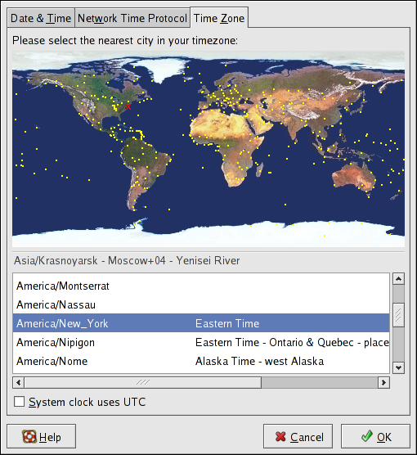Click the red X marker on New York
Image resolution: width=417 pixels, height=455 pixels.
click(128, 106)
